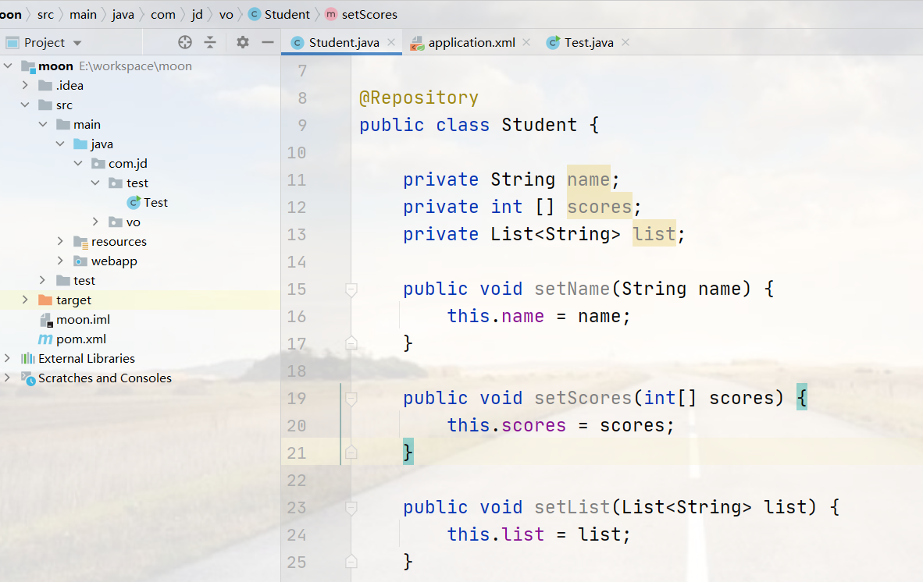Click 'src' in the breadcrumb path
The height and width of the screenshot is (582, 923).
point(45,14)
